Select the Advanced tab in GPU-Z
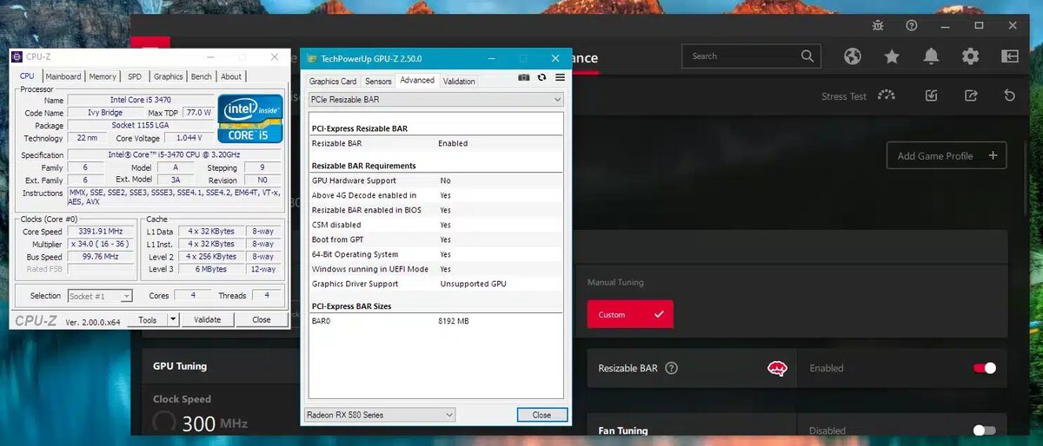Viewport: 1043px width, 446px height. 417,80
